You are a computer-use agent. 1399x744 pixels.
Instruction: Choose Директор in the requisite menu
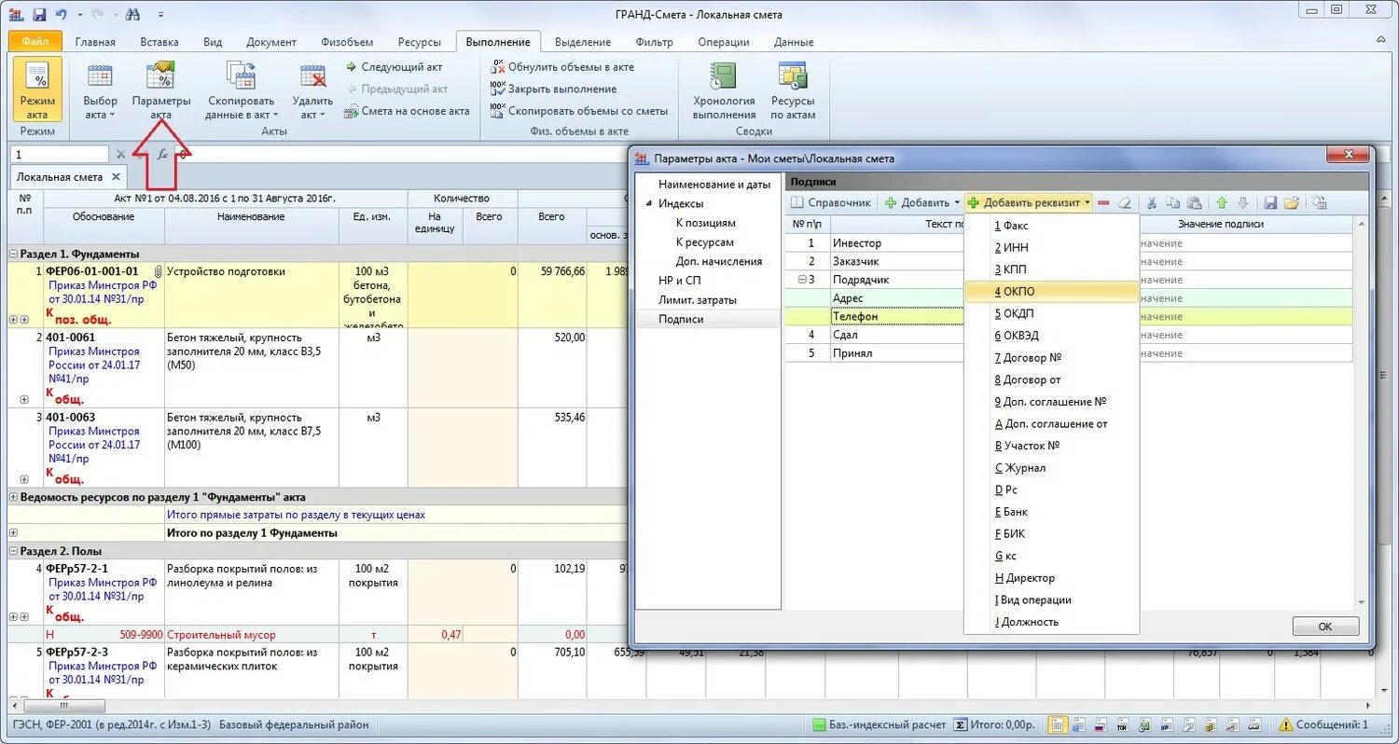tap(1051, 578)
